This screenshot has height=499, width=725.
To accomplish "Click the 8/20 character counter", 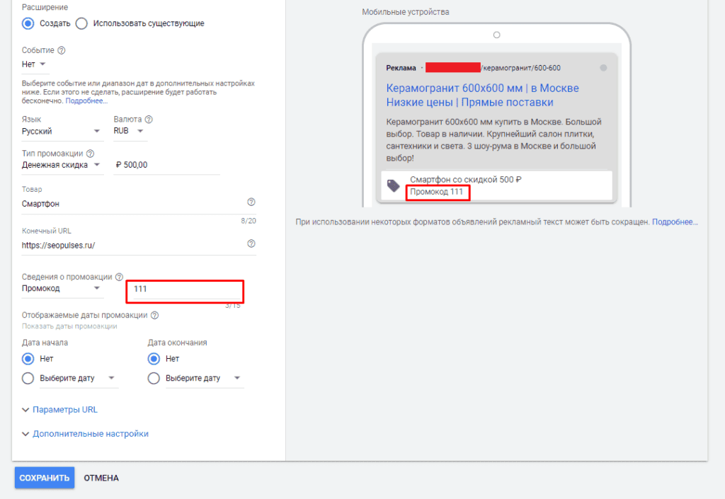I will (249, 221).
